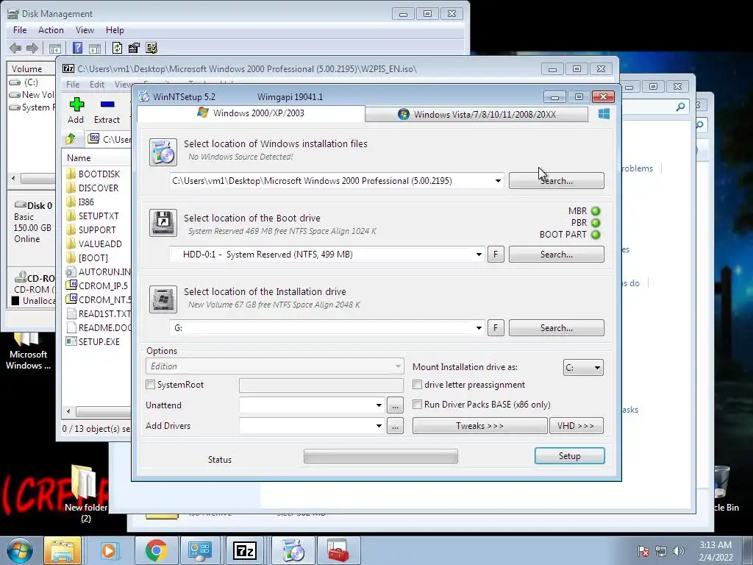Open Disk Management Help menu
This screenshot has width=753, height=565.
[x=115, y=29]
